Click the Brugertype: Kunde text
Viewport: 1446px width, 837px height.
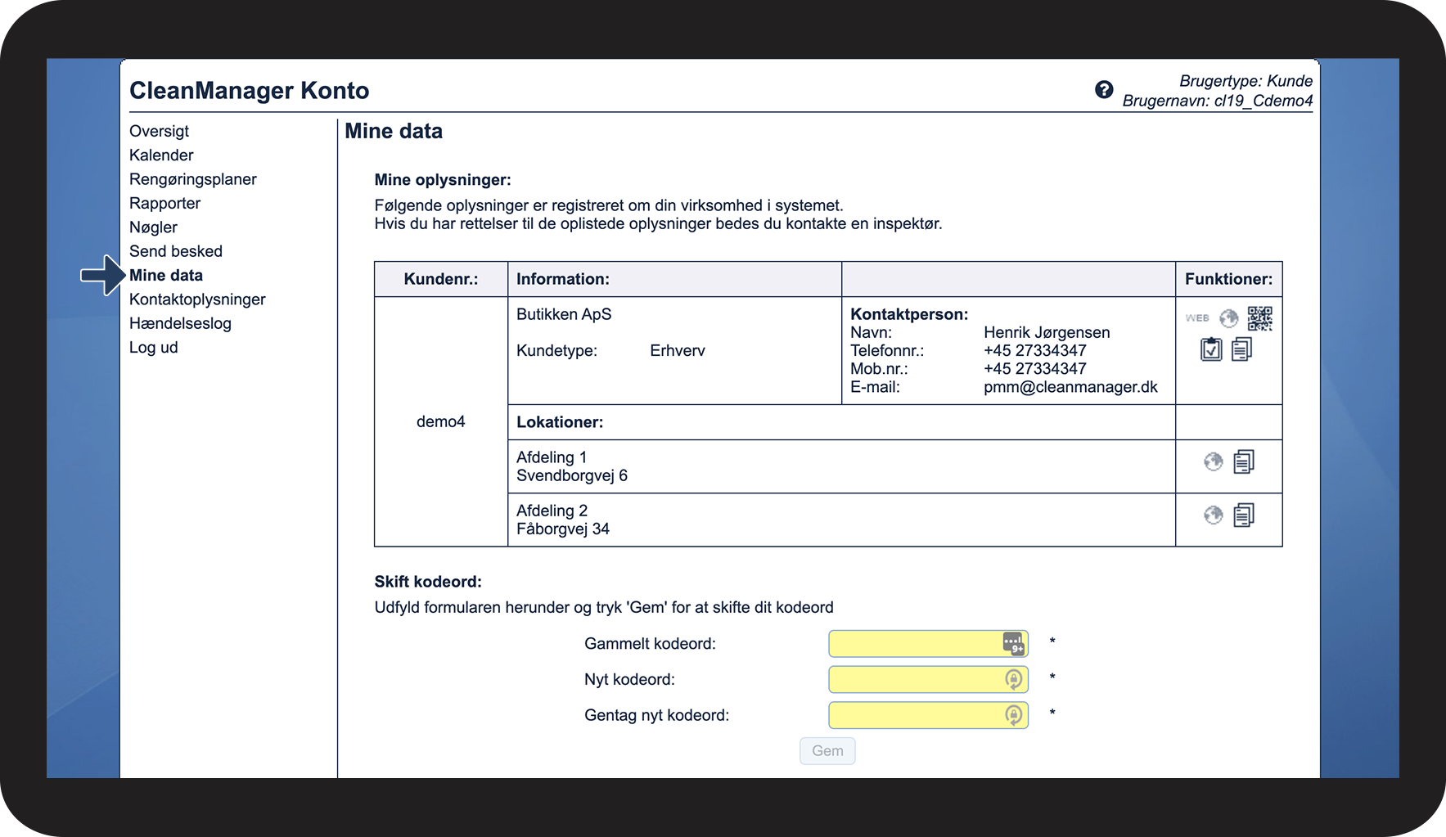(x=1246, y=81)
